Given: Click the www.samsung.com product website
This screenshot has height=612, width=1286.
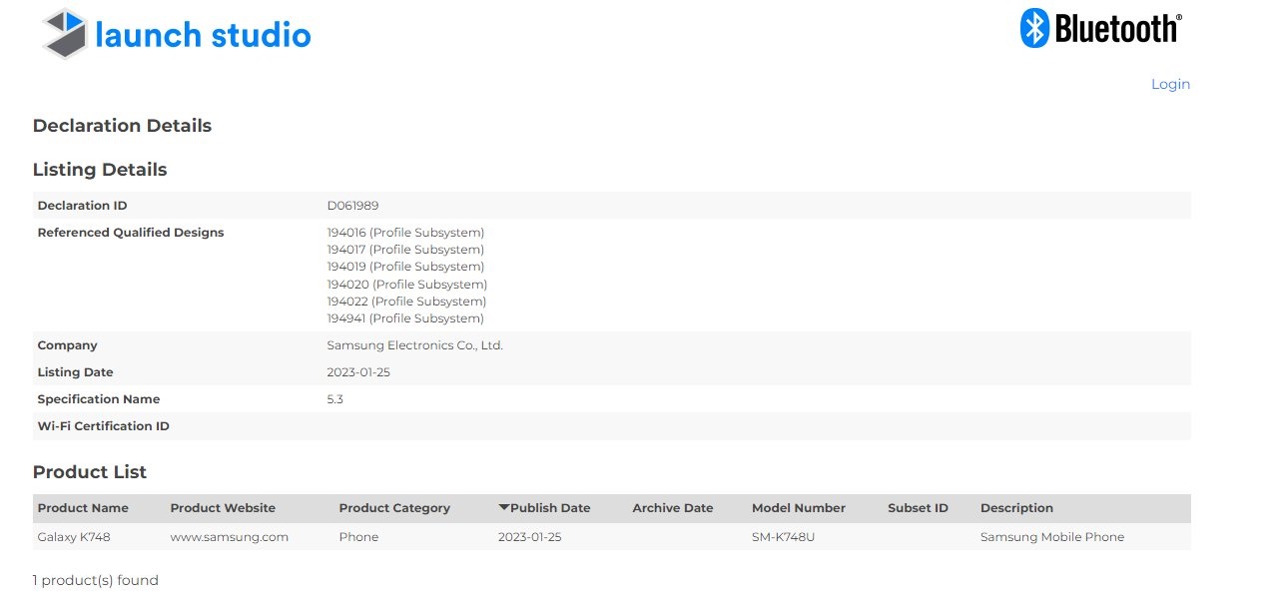Looking at the screenshot, I should (229, 537).
